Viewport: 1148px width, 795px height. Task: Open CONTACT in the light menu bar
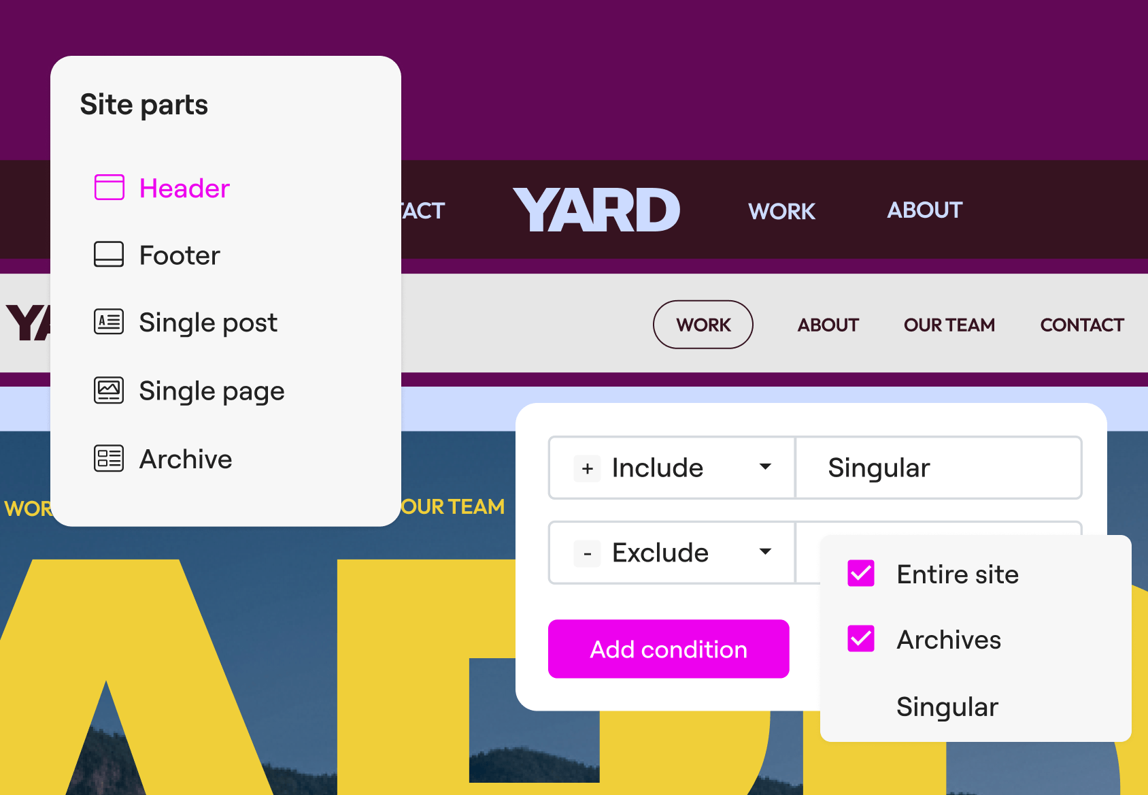tap(1081, 325)
